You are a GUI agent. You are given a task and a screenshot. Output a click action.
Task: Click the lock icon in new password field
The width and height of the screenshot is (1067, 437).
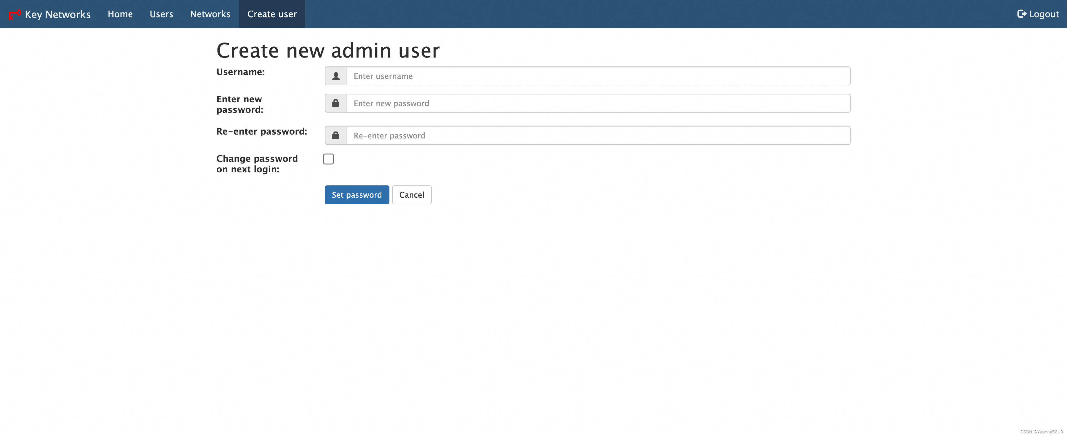335,103
